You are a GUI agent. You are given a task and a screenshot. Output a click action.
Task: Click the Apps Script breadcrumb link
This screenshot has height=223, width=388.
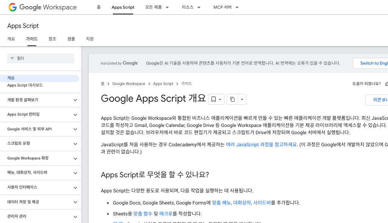(x=163, y=84)
